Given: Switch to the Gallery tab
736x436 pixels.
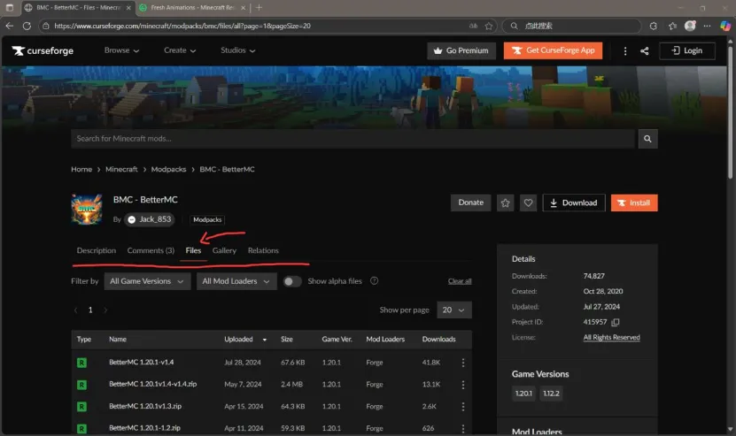Looking at the screenshot, I should click(x=224, y=250).
